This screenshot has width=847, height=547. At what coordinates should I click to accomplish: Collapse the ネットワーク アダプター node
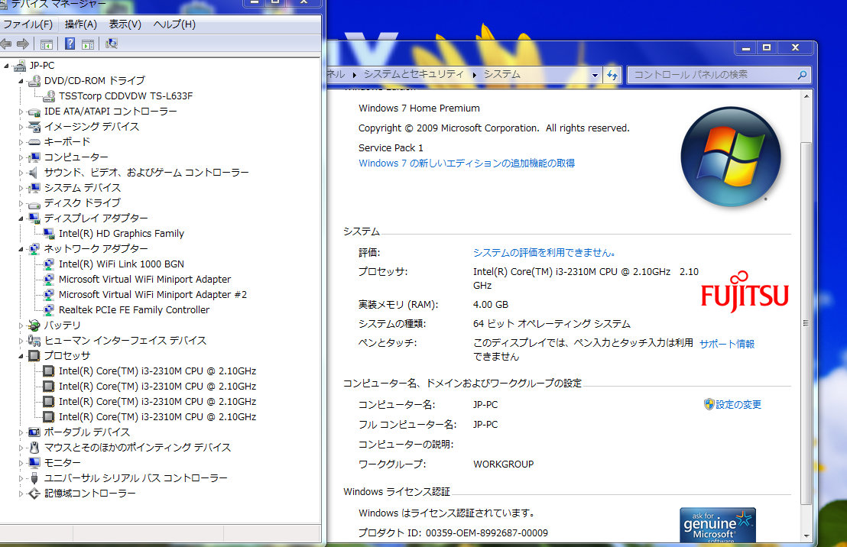(21, 250)
